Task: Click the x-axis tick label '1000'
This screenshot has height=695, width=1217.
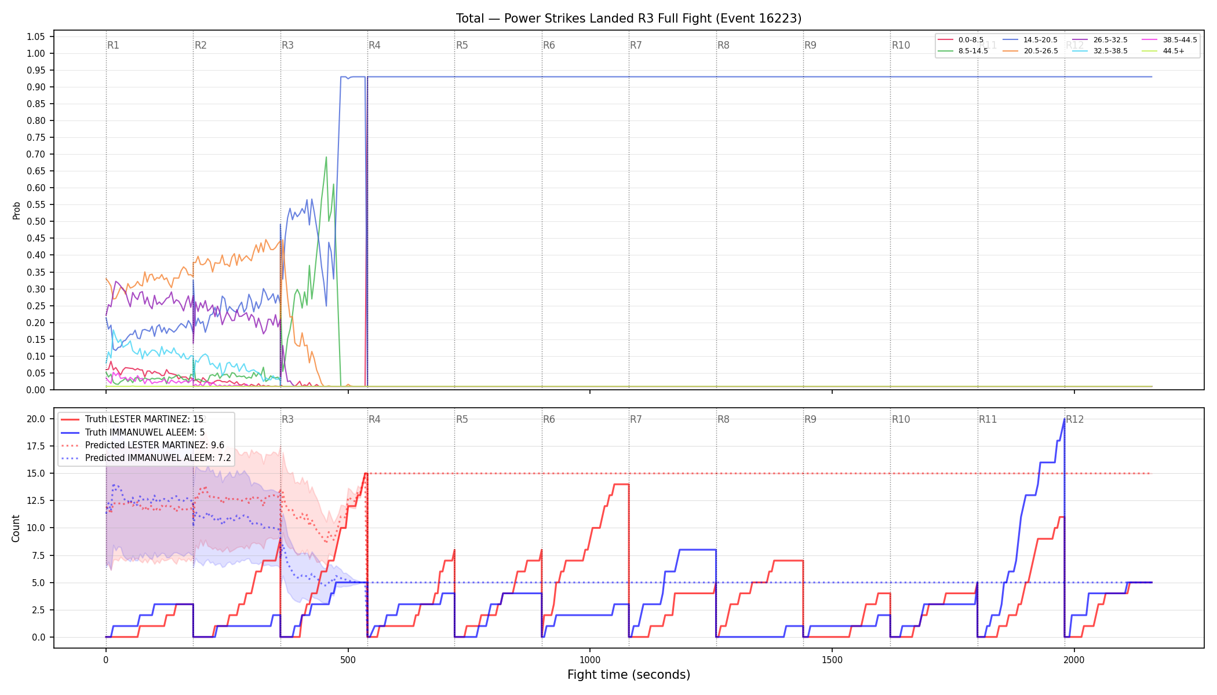Action: (x=590, y=660)
